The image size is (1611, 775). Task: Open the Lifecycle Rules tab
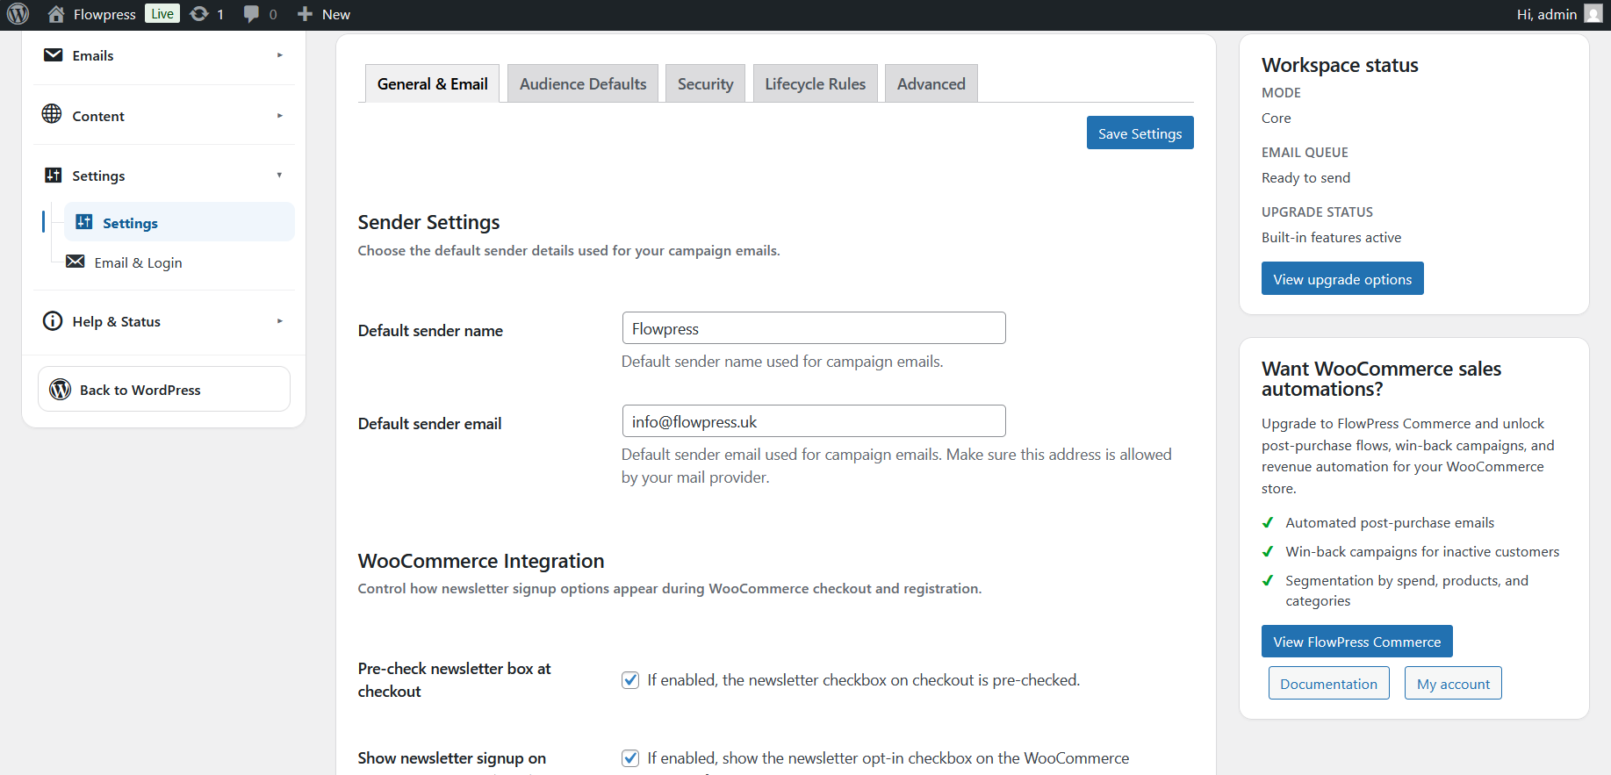pos(815,83)
